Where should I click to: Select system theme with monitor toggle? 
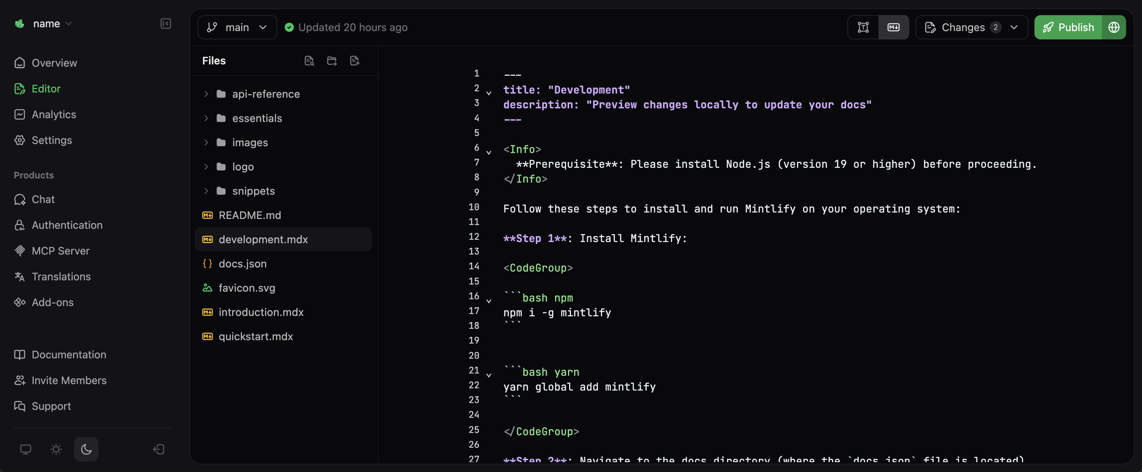tap(26, 449)
